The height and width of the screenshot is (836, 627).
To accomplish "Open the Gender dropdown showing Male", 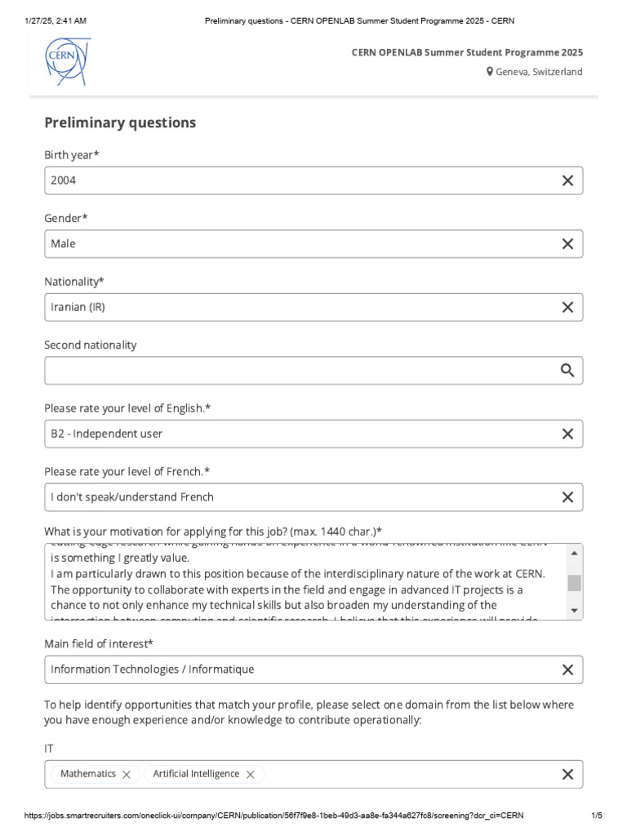I will point(294,243).
